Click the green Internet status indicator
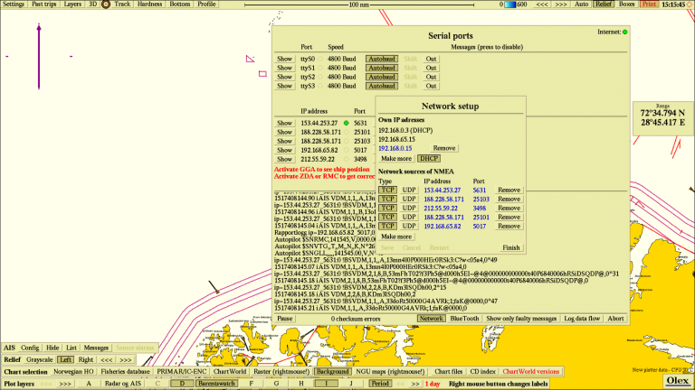 (625, 32)
